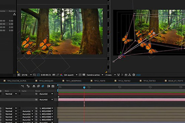This screenshot has height=123, width=185.
Task: Switch to the TP11_MORPHING tab
Action: 74,81
